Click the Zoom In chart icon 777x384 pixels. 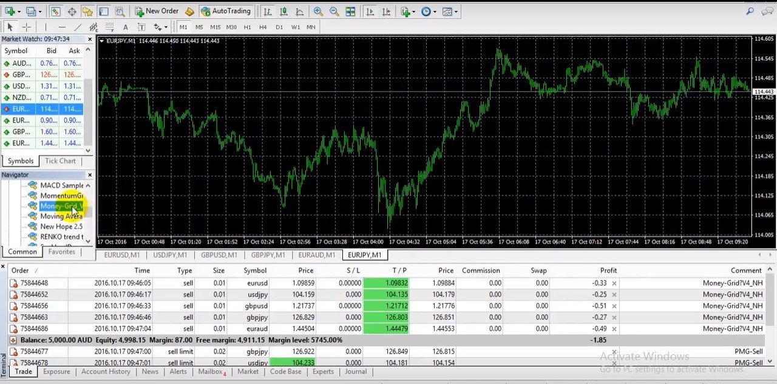click(x=318, y=12)
